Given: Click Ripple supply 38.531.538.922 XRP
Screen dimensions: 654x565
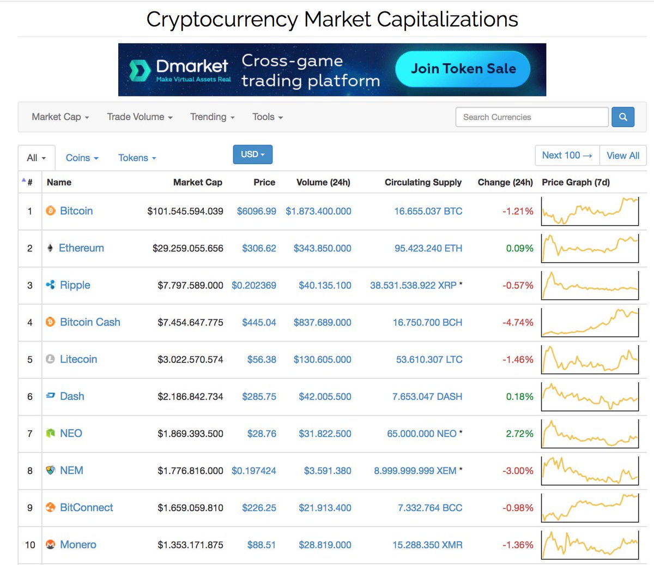Looking at the screenshot, I should (x=413, y=285).
